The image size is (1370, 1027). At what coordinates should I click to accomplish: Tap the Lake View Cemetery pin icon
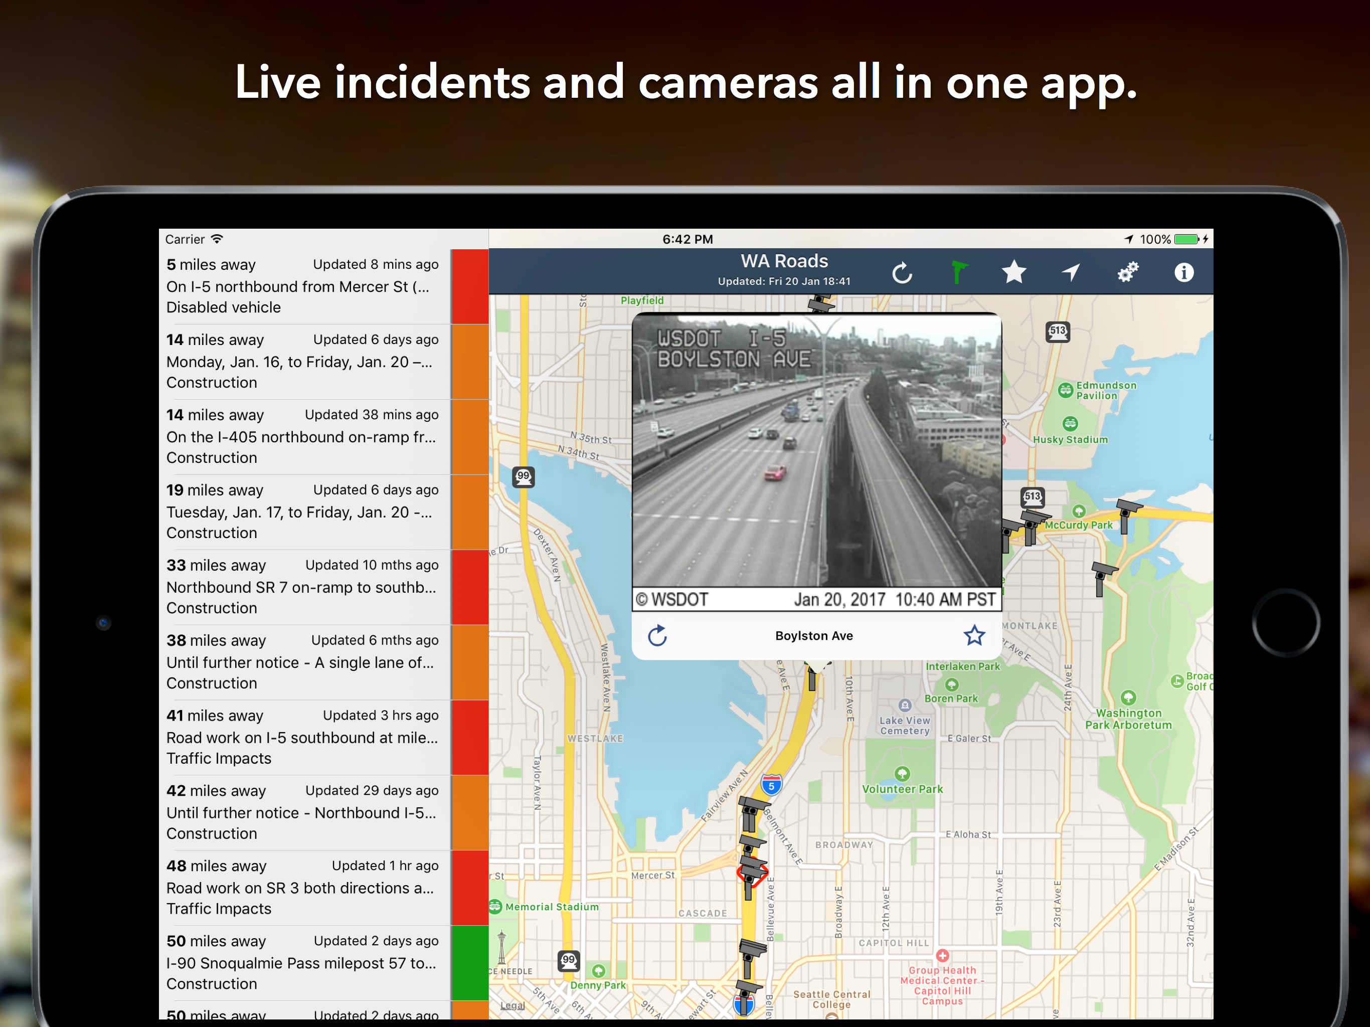(905, 705)
